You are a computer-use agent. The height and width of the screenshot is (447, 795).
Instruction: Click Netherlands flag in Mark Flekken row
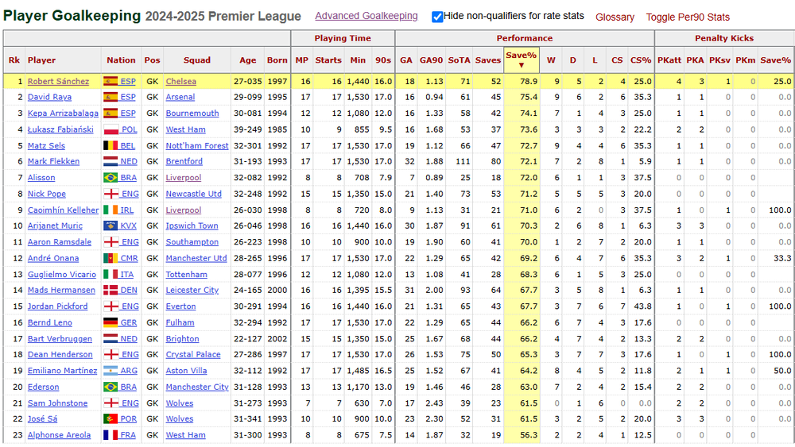click(111, 161)
